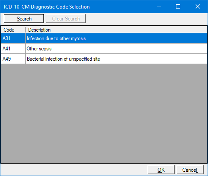Select the A31 code cell

(13, 38)
